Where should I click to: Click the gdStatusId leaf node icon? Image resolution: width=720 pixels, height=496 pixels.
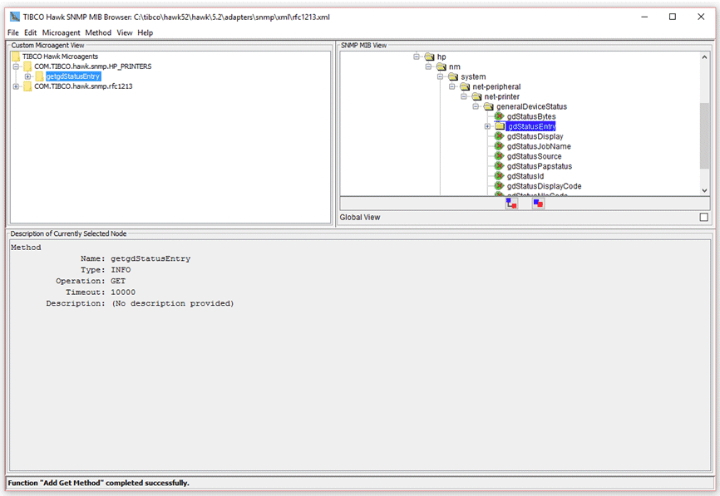(x=499, y=176)
